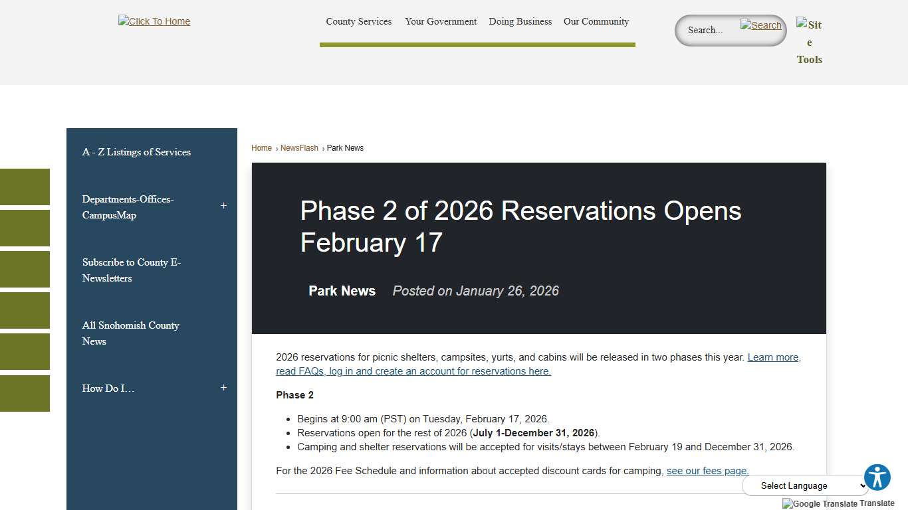Click the NewsFlash breadcrumb link
Screen dimensions: 908x510
(x=298, y=147)
